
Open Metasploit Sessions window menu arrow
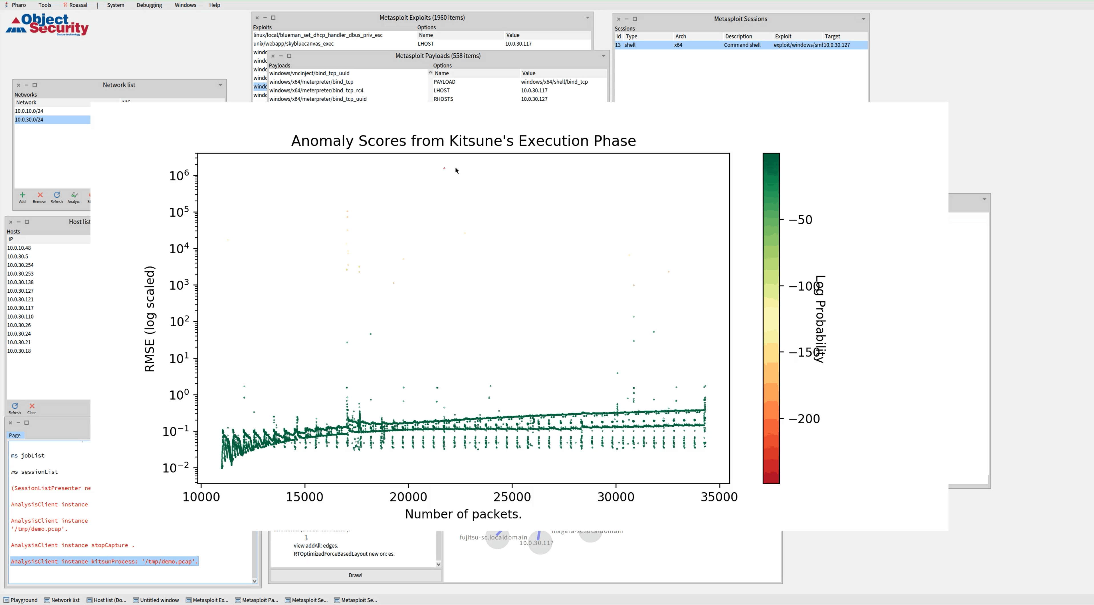click(863, 19)
